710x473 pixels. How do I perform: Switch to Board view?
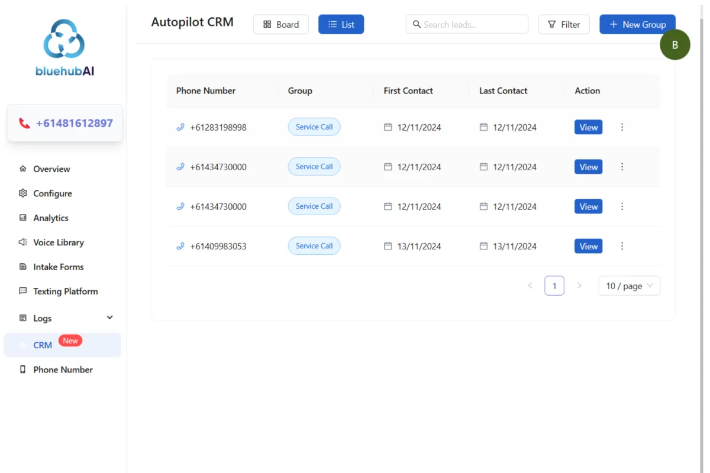pyautogui.click(x=281, y=24)
